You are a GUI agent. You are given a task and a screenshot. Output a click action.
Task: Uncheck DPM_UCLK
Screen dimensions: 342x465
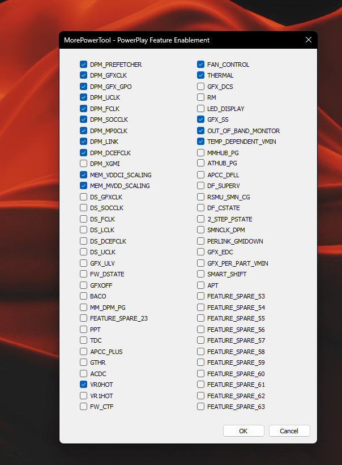(x=83, y=97)
